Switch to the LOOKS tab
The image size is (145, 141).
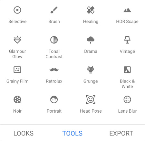point(24,133)
